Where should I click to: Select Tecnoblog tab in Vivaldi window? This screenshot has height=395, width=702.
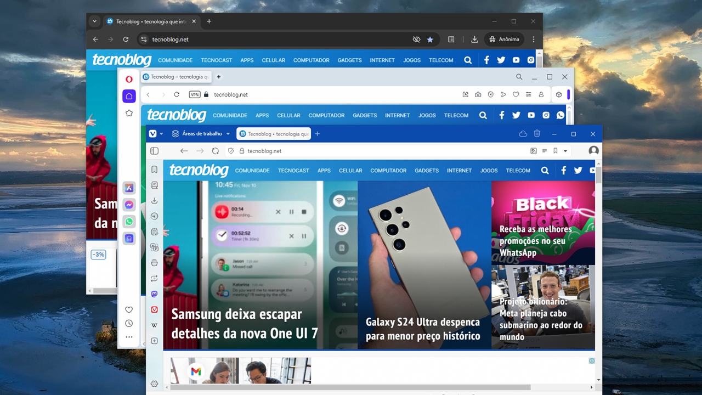(274, 134)
